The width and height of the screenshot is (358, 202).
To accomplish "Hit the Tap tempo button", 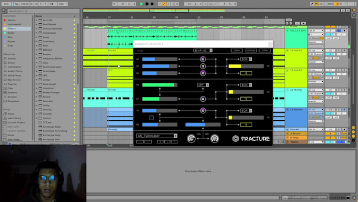I will coord(16,4).
